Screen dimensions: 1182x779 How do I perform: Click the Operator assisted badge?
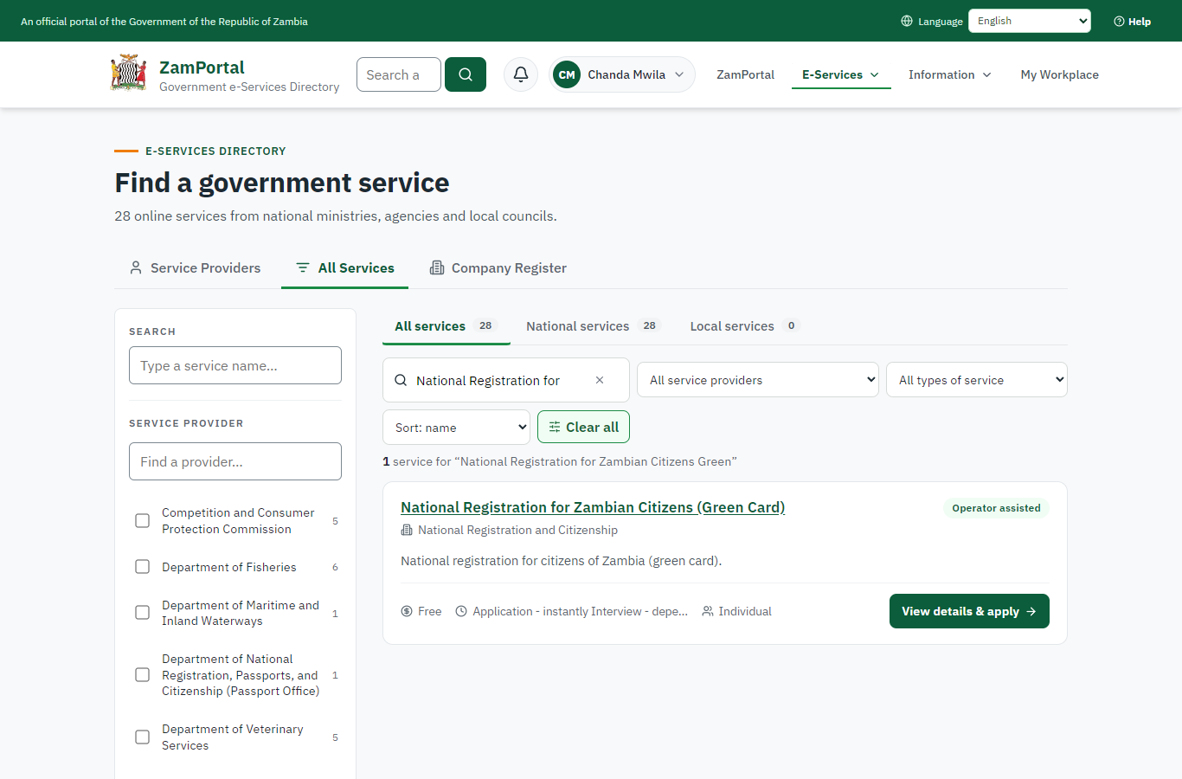point(996,508)
